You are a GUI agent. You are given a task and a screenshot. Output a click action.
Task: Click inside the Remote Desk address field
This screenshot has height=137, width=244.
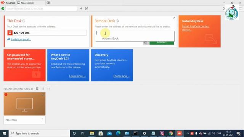(135, 33)
